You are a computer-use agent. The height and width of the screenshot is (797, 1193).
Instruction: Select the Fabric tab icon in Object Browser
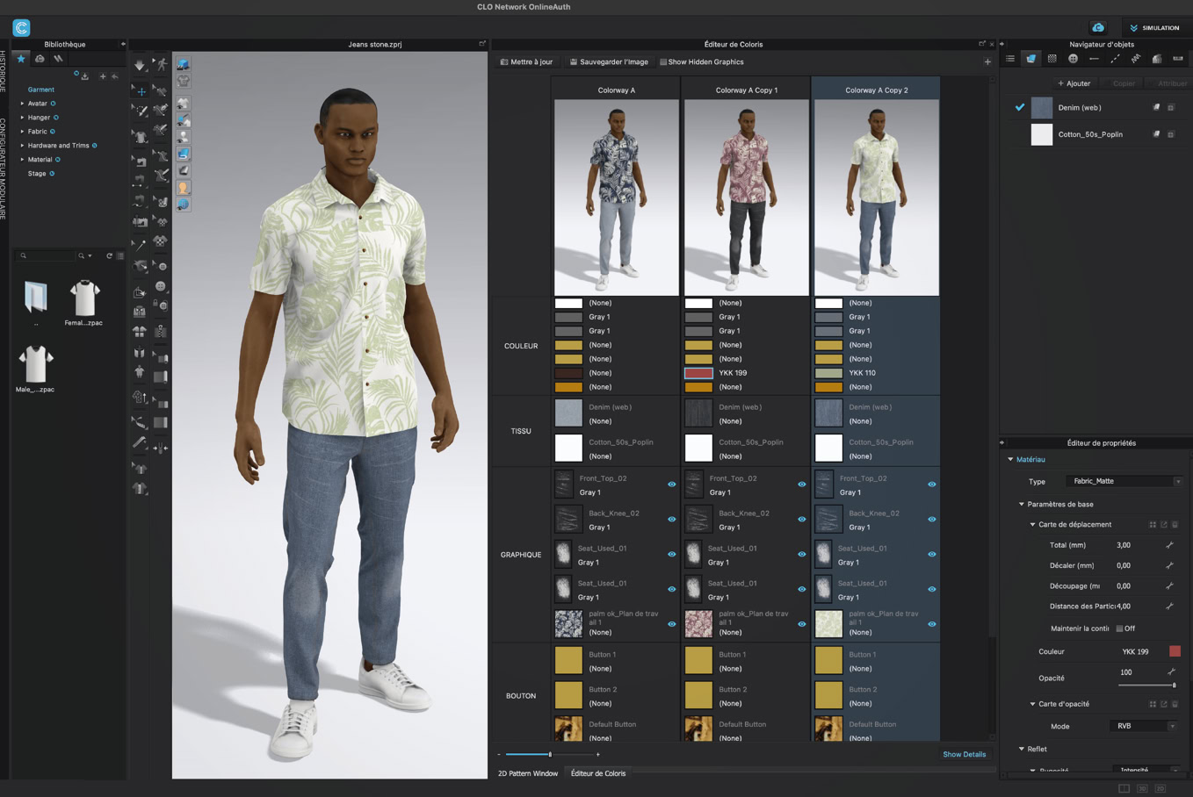click(x=1030, y=59)
